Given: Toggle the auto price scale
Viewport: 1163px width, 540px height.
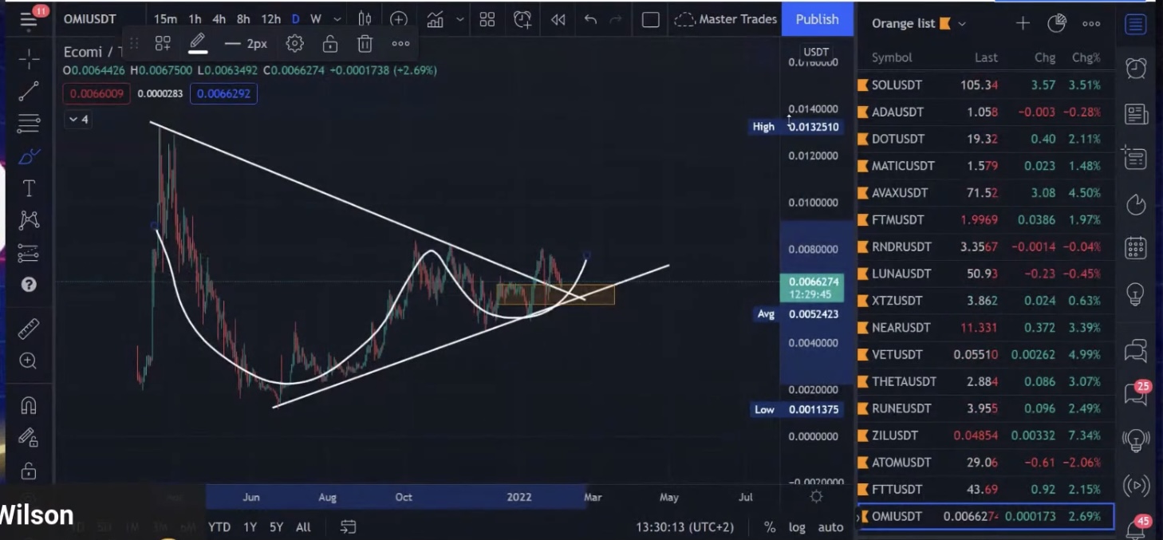Looking at the screenshot, I should (x=830, y=527).
